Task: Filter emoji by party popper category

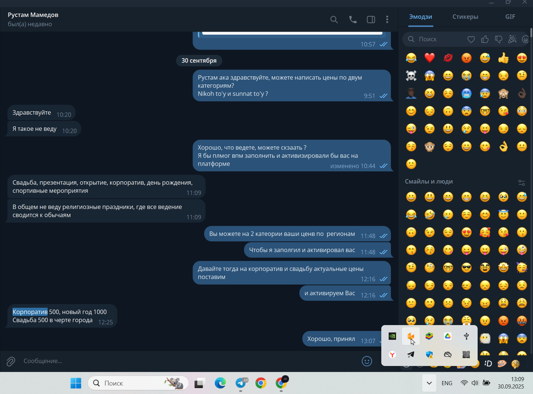Action: tap(512, 39)
